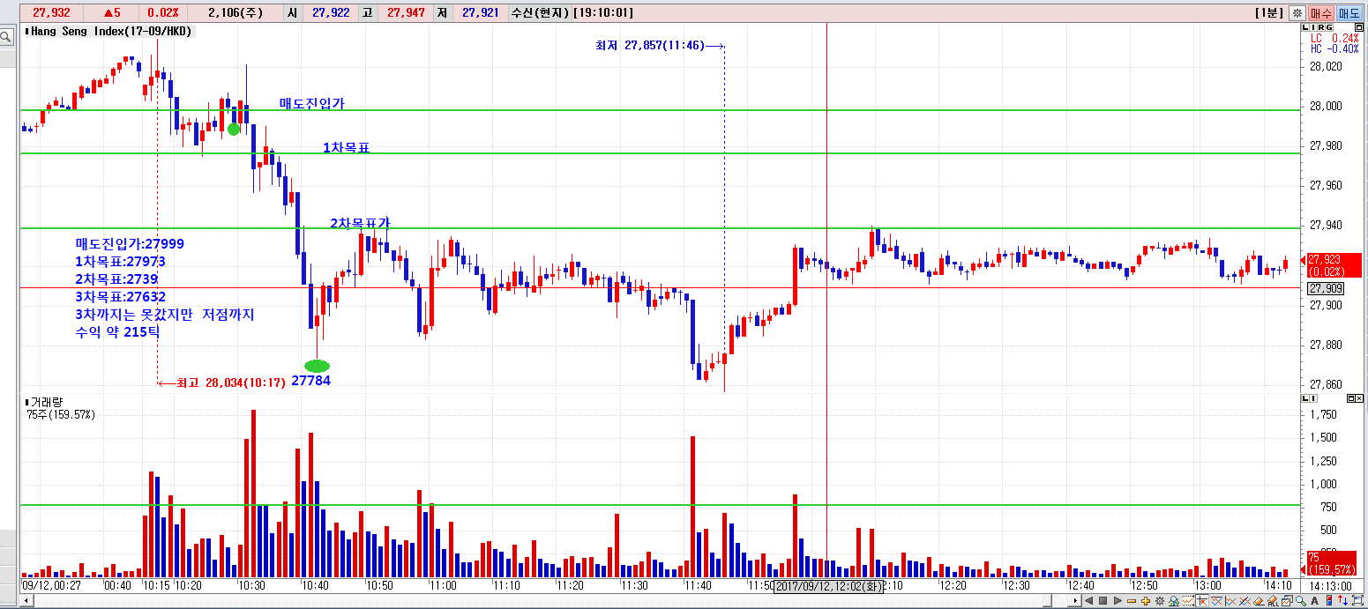This screenshot has height=609, width=1368.
Task: Click the 매도진입가:27999 note text
Action: pyautogui.click(x=130, y=244)
